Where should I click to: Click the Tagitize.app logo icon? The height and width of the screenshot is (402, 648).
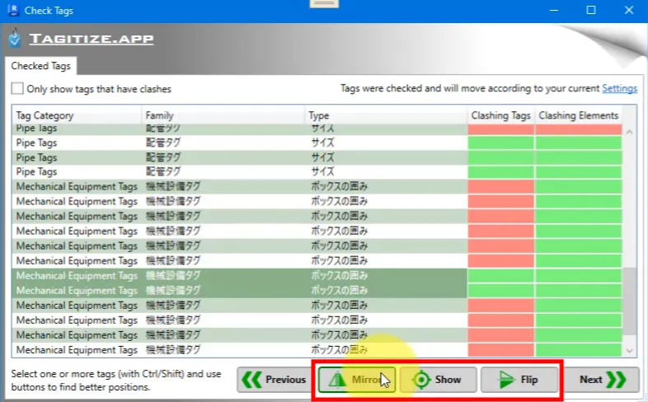point(14,39)
